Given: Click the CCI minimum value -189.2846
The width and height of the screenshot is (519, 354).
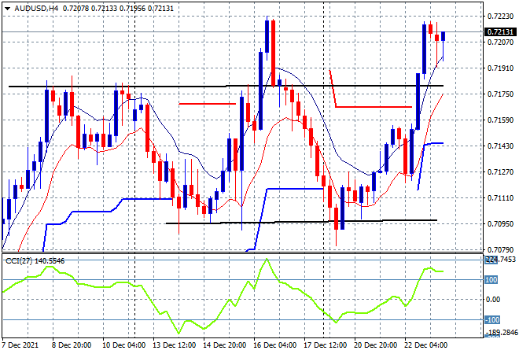Looking at the screenshot, I should [502, 333].
